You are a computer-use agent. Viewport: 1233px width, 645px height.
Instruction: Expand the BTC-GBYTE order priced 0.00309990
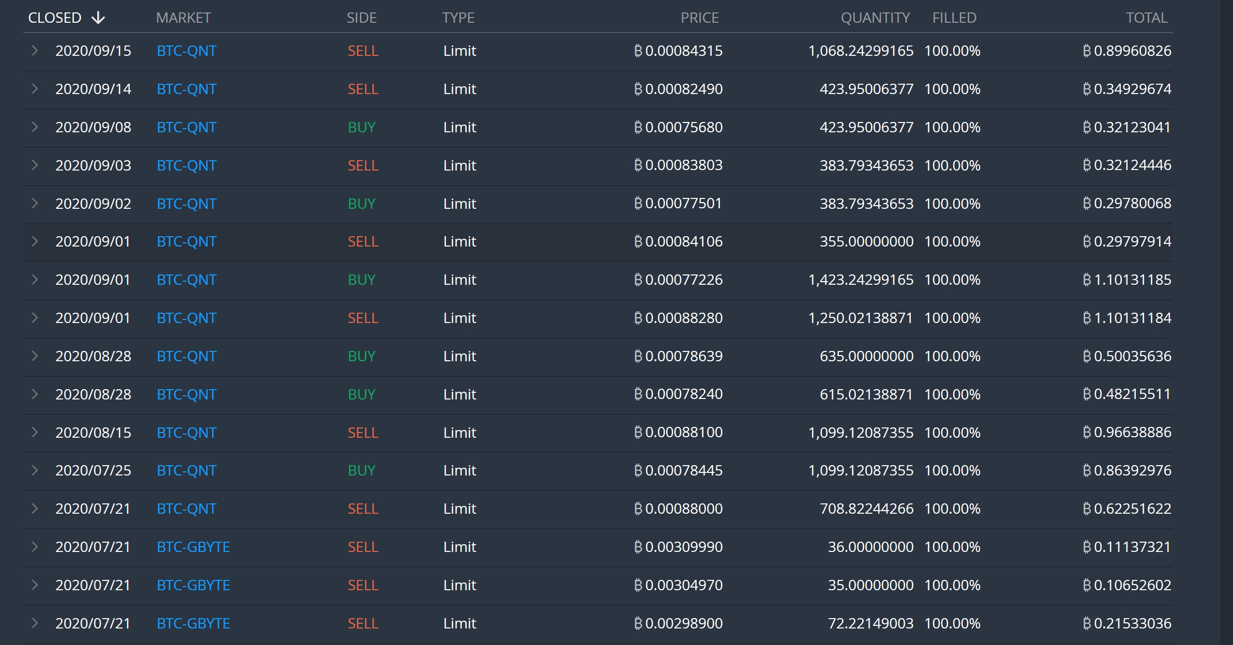pyautogui.click(x=35, y=547)
